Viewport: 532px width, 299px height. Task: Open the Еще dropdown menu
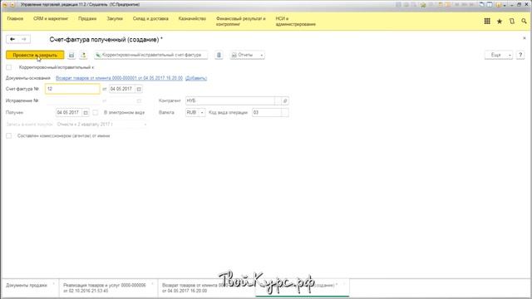[499, 55]
